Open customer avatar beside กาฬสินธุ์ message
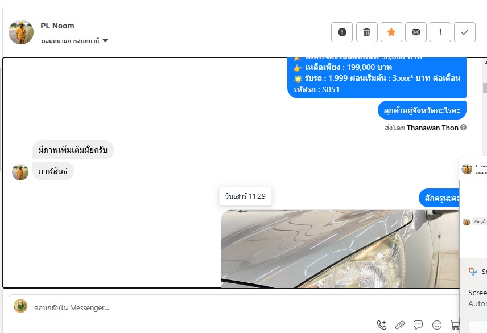 pyautogui.click(x=20, y=172)
